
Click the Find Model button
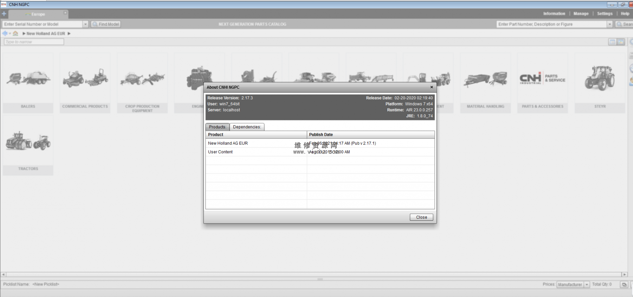[106, 24]
